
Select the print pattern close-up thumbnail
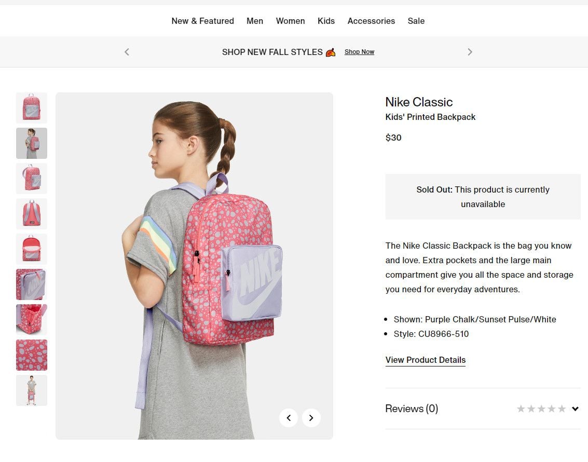pyautogui.click(x=32, y=355)
